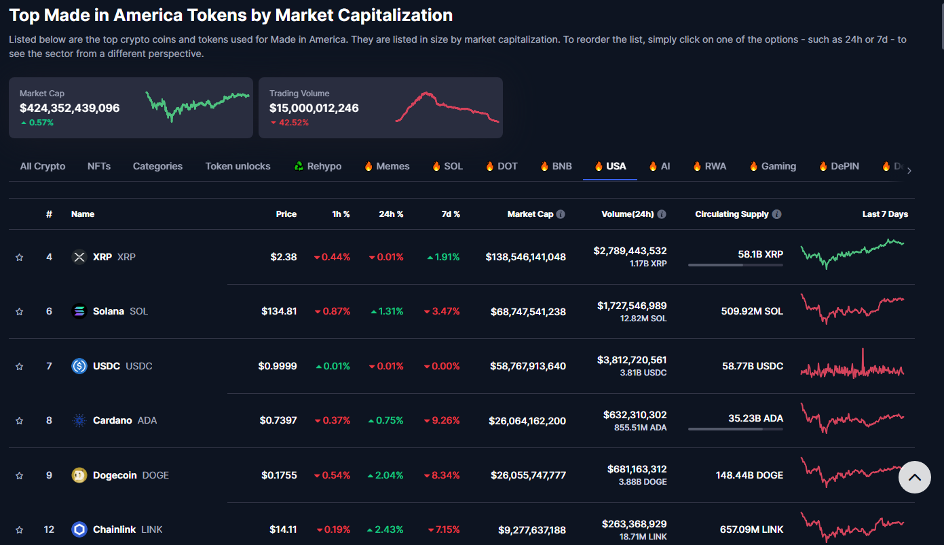Toggle the Chainlink watchlist star

(19, 529)
